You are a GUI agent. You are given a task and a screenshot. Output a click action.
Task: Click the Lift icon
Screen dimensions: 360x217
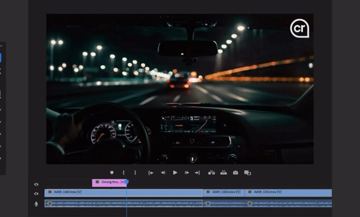211,173
